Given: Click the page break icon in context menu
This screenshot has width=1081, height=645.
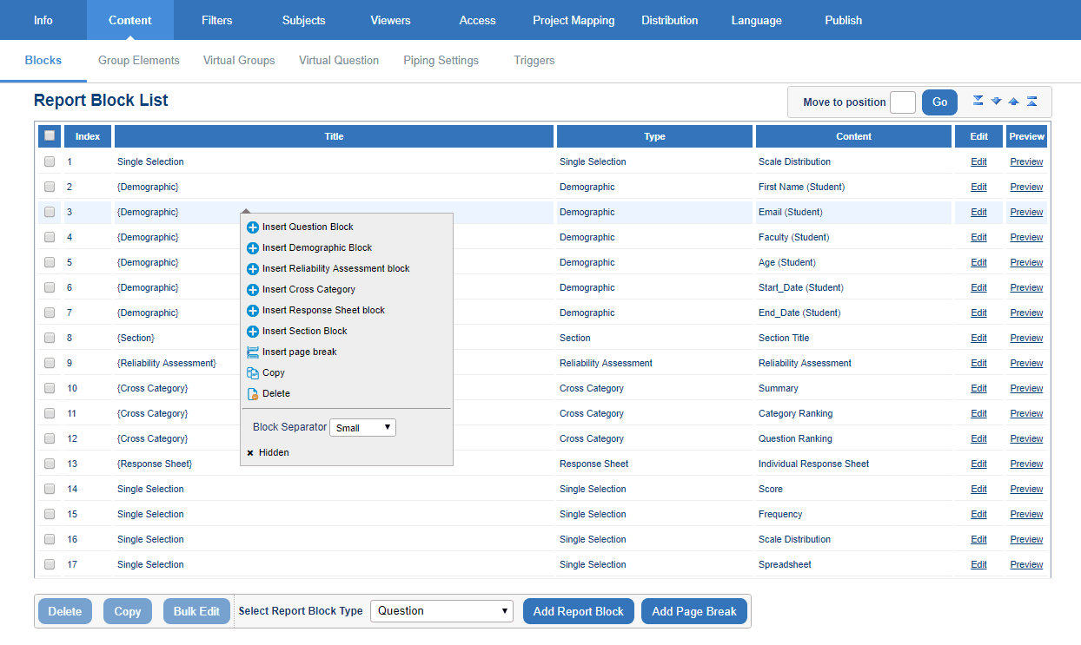Looking at the screenshot, I should point(253,352).
